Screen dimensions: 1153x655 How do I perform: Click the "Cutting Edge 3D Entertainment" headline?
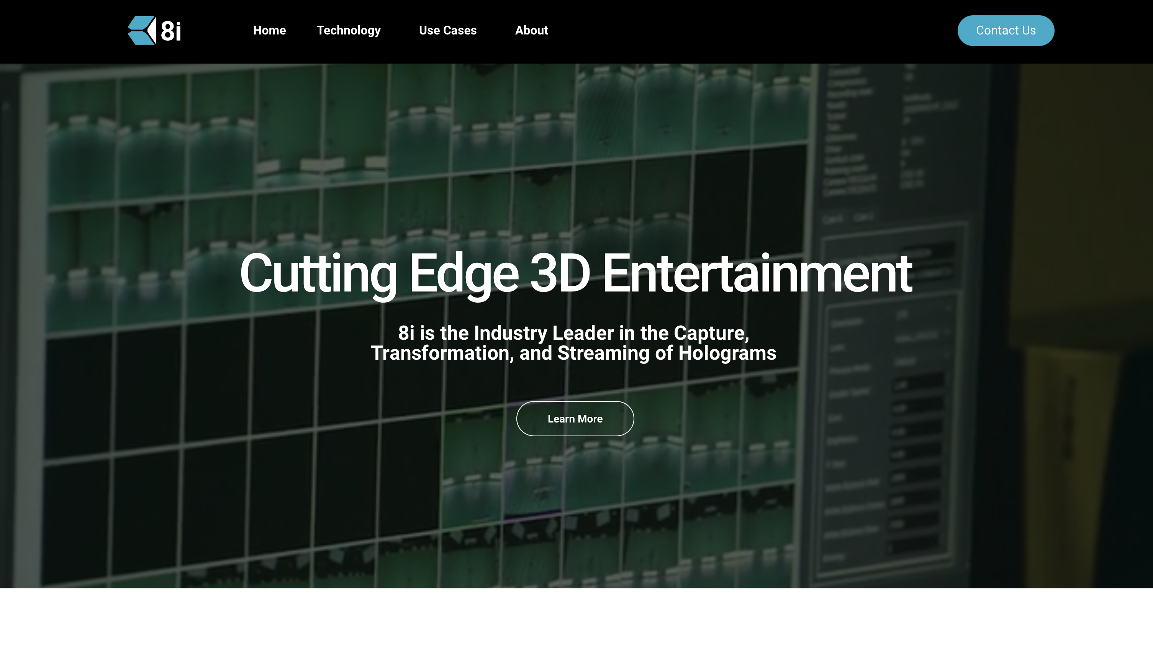pos(575,273)
